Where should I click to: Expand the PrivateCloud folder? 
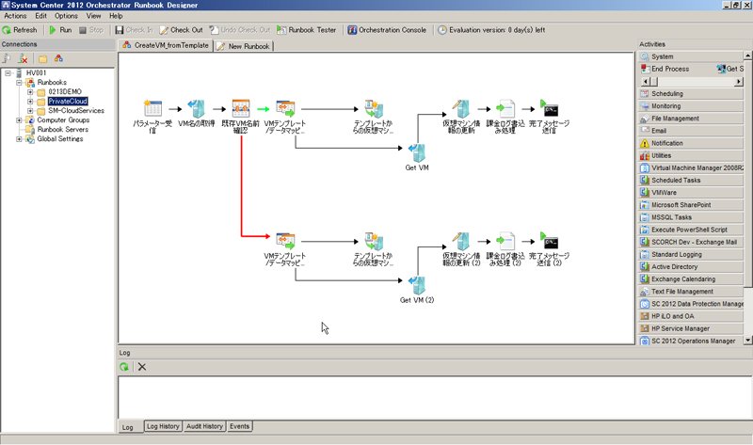tap(30, 102)
